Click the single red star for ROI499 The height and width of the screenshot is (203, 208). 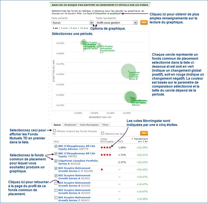tap(102, 169)
